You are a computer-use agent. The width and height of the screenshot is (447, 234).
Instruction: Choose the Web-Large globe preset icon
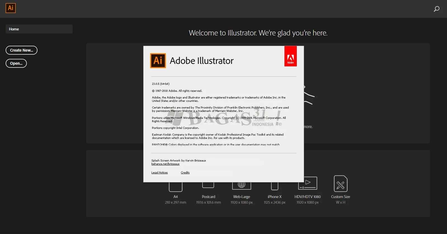242,186
